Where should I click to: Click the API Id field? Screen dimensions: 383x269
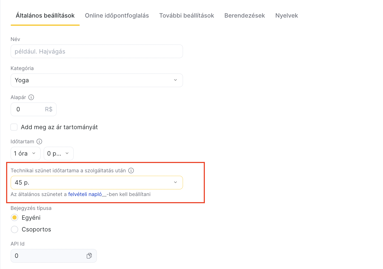point(48,256)
